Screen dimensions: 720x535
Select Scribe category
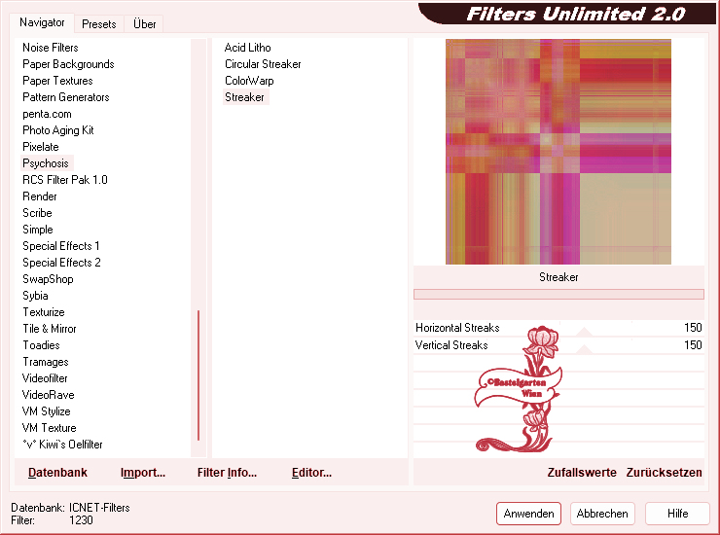[x=37, y=213]
